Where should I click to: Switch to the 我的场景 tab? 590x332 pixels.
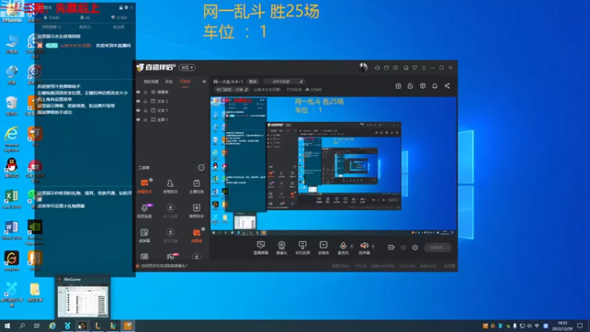(x=151, y=81)
